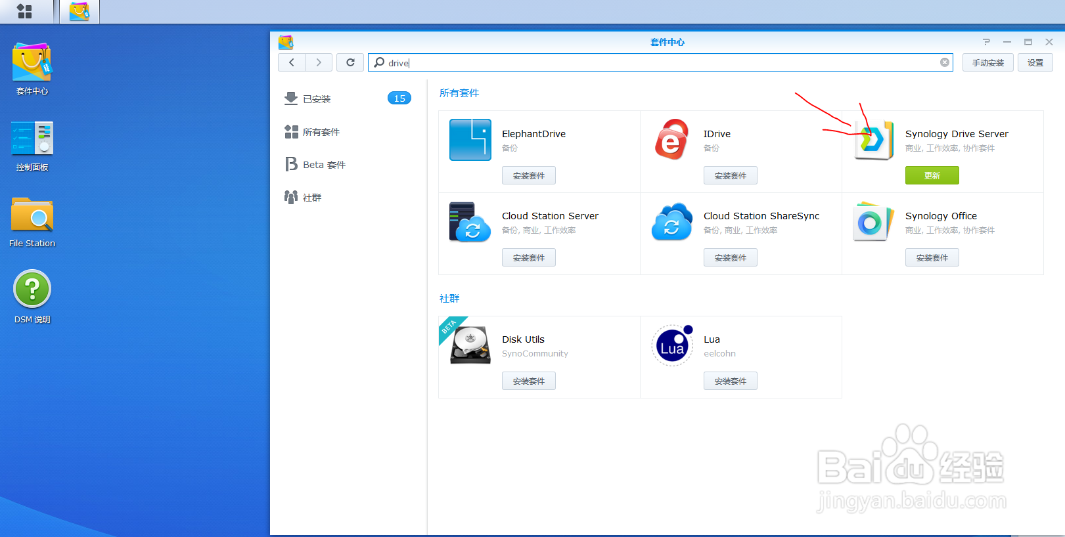Focus the drive search input field
Image resolution: width=1065 pixels, height=537 pixels.
point(660,62)
